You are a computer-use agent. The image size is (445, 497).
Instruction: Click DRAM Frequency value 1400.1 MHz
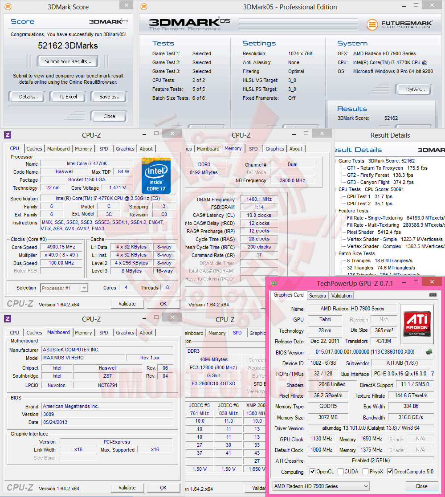point(259,199)
